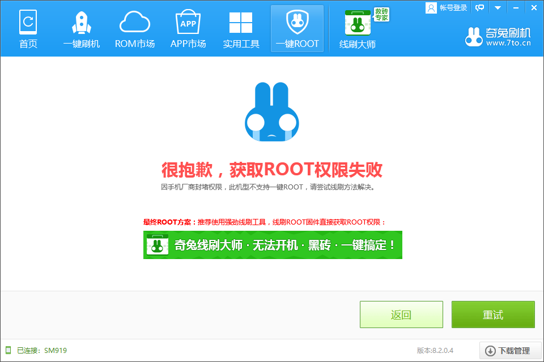The height and width of the screenshot is (362, 544).
Task: Click the rabbit icon on green banner
Action: pos(158,244)
